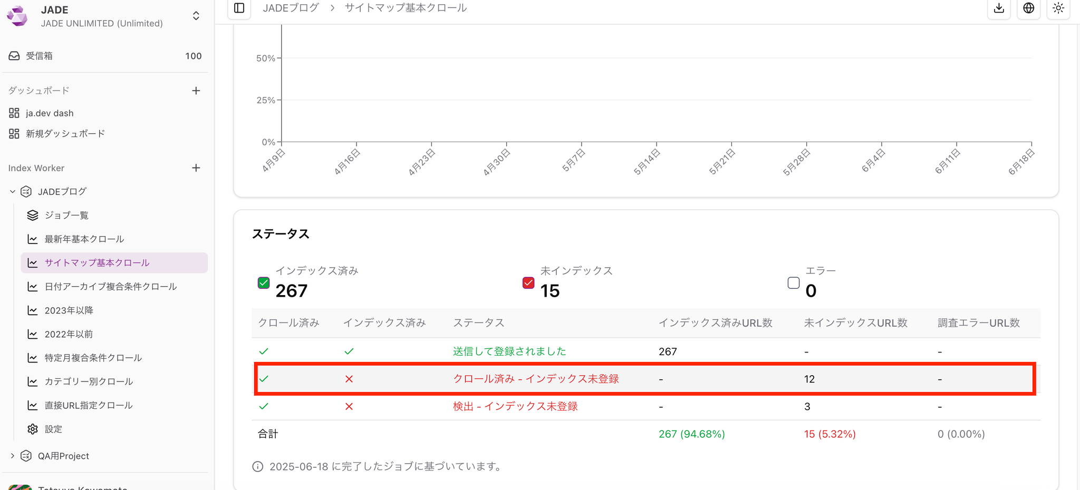The width and height of the screenshot is (1080, 490).
Task: Enable the エラー checkbox
Action: click(793, 283)
